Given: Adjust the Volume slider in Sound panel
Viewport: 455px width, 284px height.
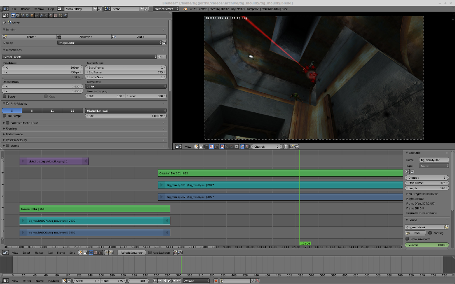Looking at the screenshot, I should [x=427, y=245].
